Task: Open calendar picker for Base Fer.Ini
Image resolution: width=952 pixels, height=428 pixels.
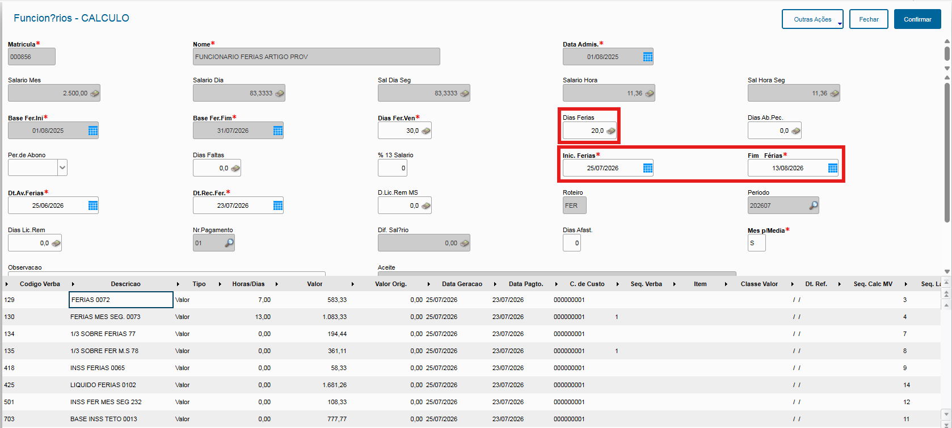Action: pos(93,131)
